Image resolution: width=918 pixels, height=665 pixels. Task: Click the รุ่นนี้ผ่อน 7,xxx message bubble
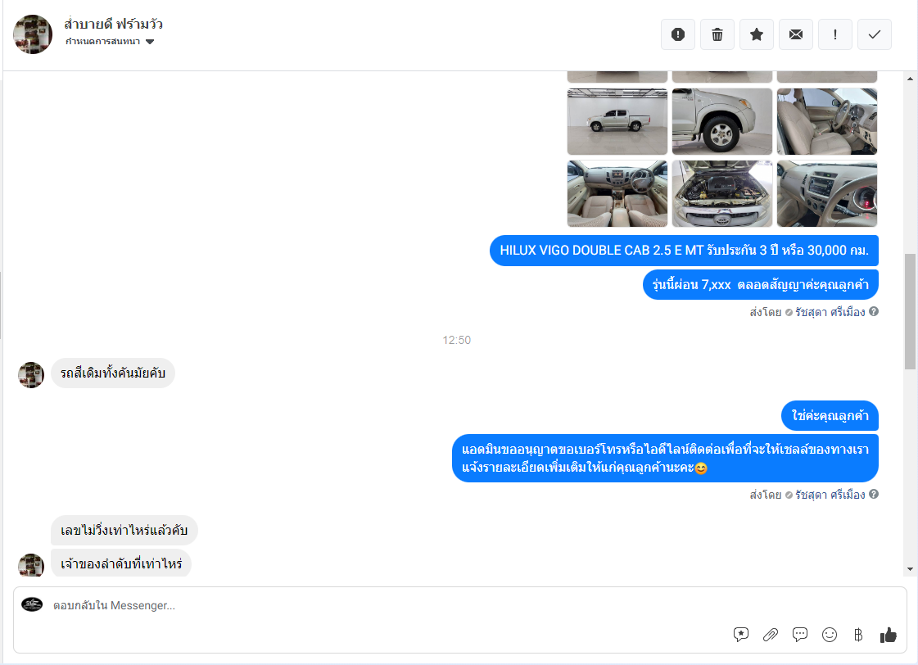pyautogui.click(x=761, y=284)
